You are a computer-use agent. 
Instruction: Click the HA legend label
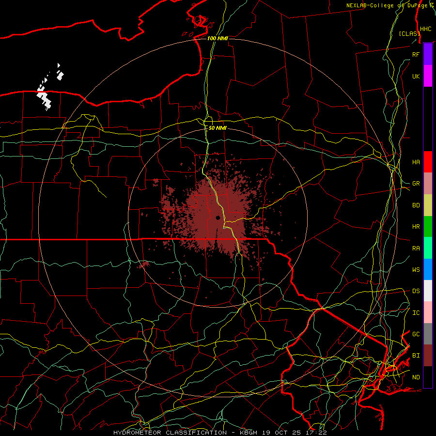click(416, 162)
